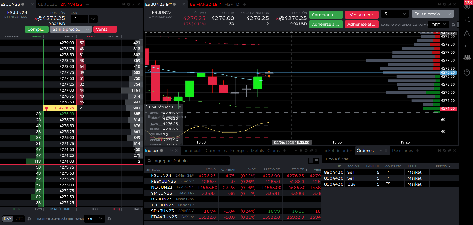Click the red sell arrow marker at 4276.25
The height and width of the screenshot is (225, 473).
[47, 108]
